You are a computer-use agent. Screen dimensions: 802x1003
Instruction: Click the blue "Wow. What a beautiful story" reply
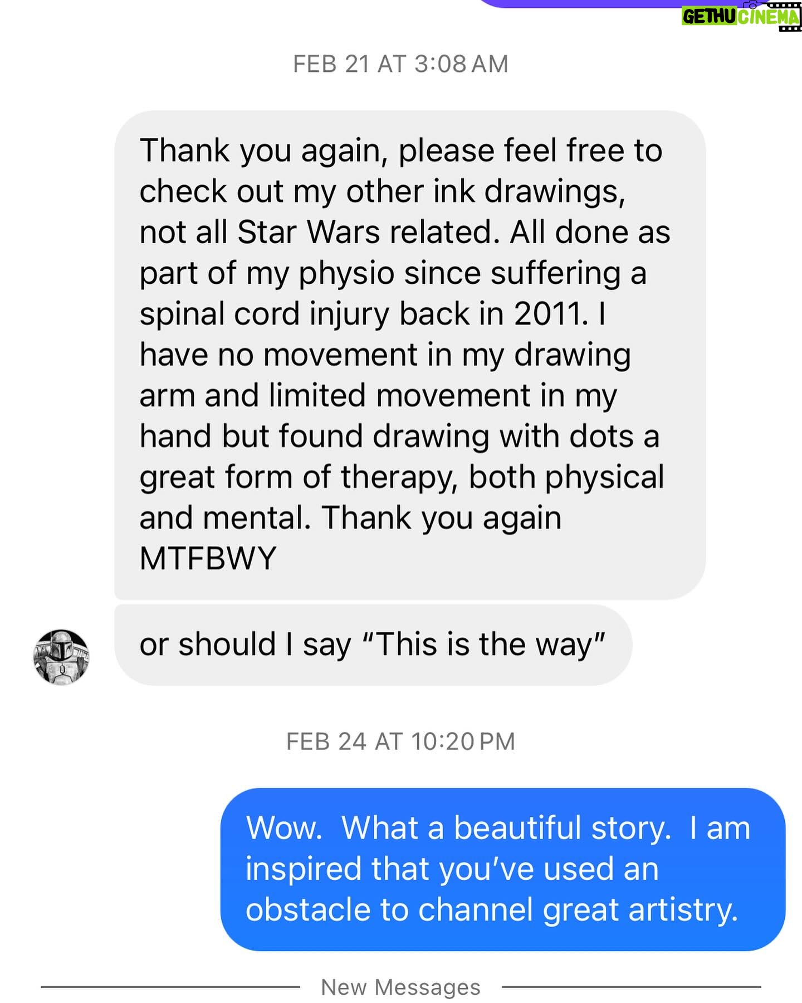502,869
